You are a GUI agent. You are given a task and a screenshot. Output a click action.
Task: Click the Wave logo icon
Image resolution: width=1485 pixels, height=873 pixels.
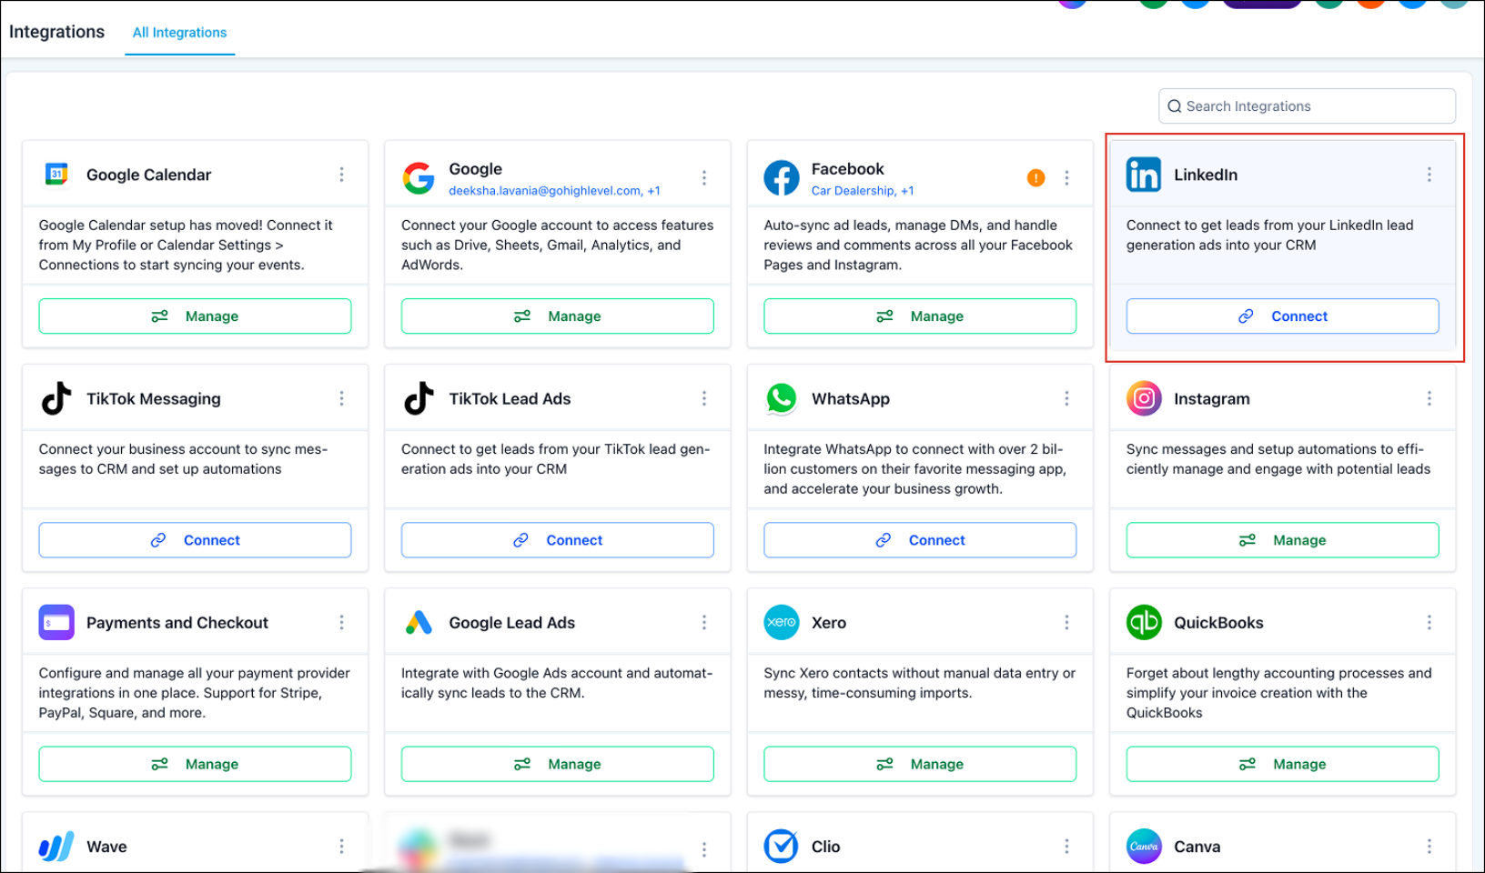56,847
